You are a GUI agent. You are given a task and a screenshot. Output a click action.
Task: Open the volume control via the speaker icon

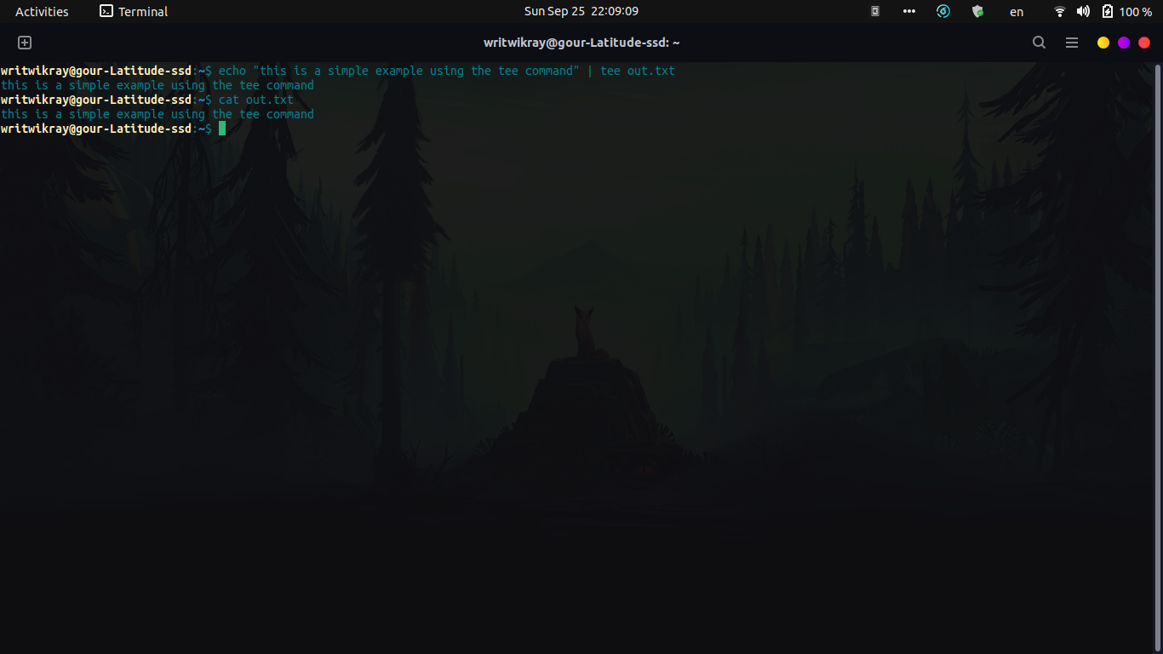click(1082, 11)
